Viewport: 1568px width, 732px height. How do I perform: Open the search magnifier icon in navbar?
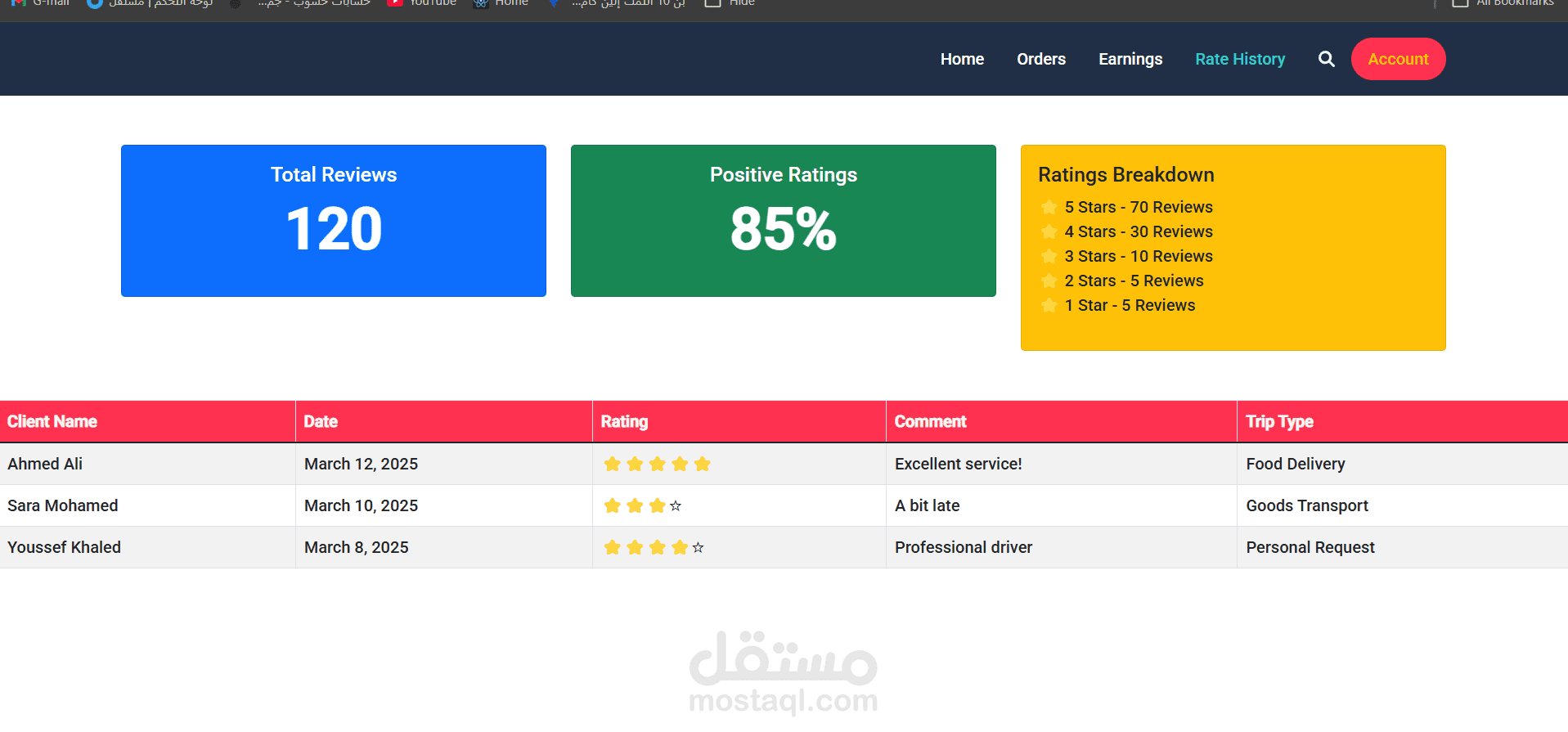[1326, 59]
